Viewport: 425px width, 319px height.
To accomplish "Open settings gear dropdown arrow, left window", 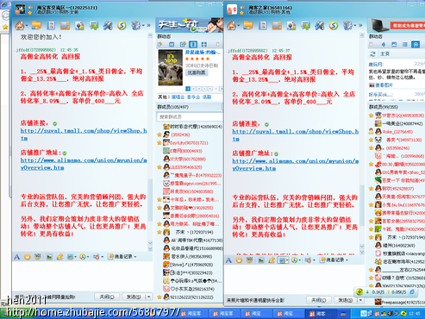I will (143, 26).
